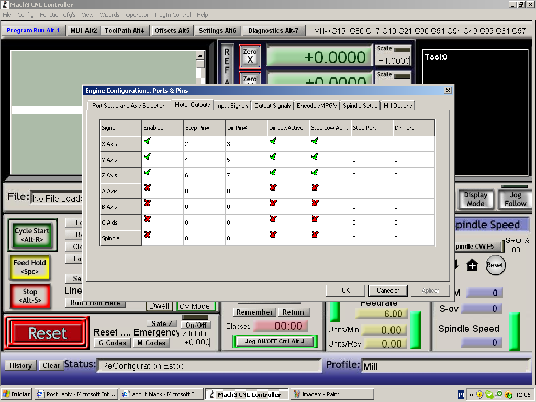
Task: Open the Output Signals tab
Action: (272, 106)
